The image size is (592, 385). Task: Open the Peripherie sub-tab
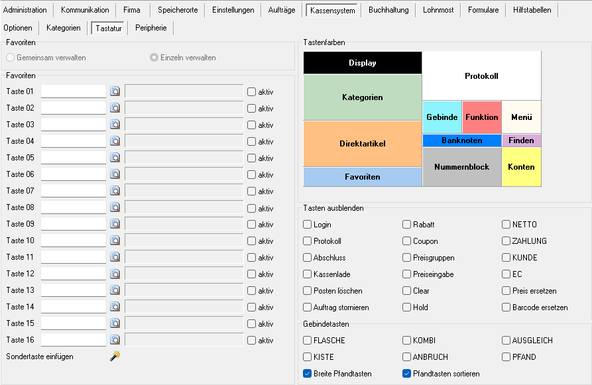point(151,28)
